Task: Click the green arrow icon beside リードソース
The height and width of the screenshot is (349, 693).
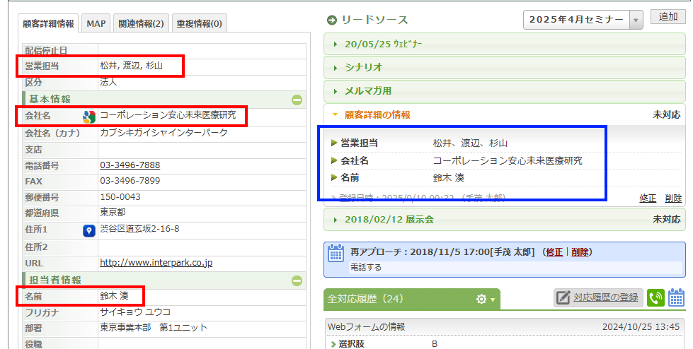Action: tap(331, 20)
